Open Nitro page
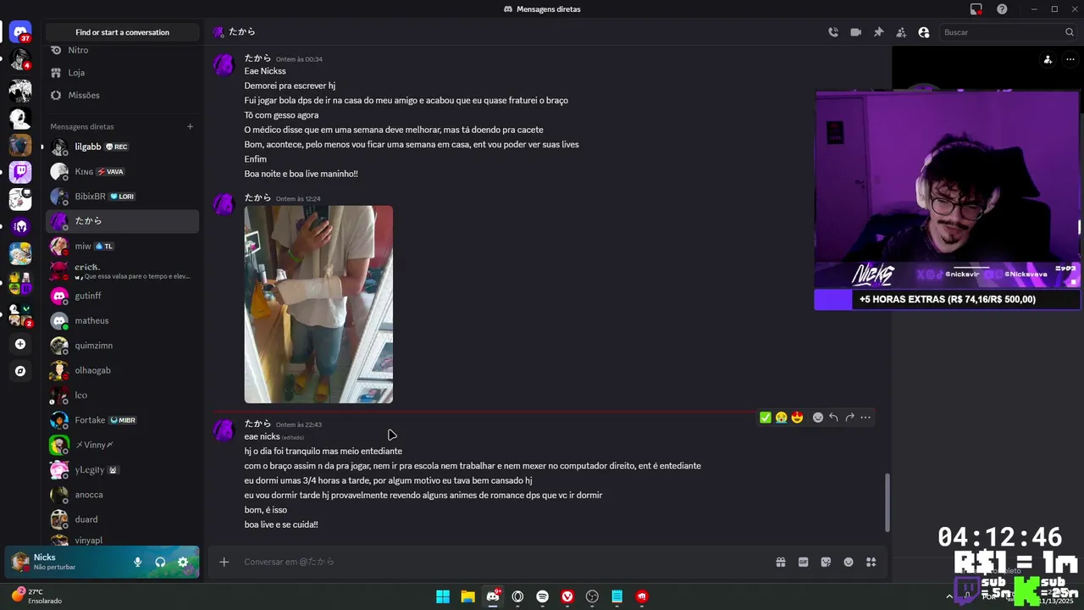This screenshot has width=1084, height=610. (x=123, y=50)
